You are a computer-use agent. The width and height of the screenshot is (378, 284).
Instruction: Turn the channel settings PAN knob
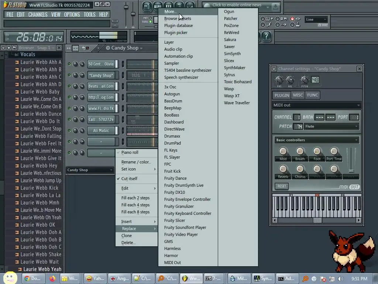click(x=279, y=80)
